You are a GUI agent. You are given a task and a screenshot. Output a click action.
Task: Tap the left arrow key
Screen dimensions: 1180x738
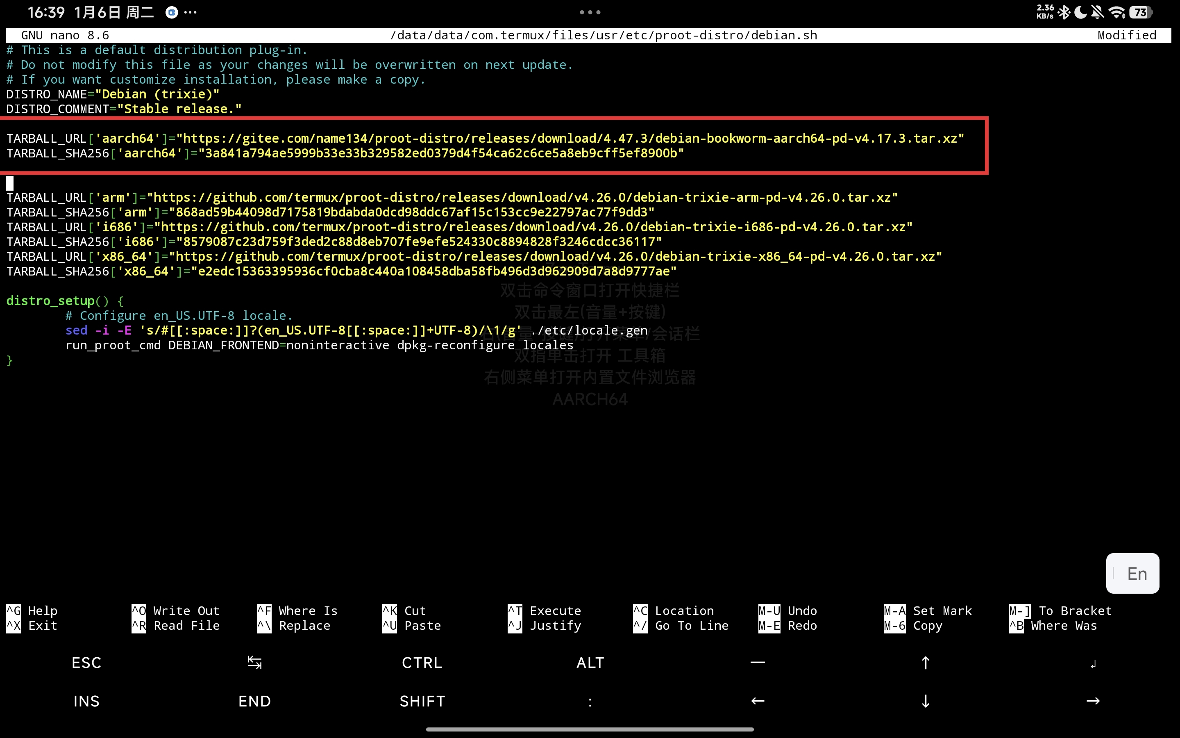tap(757, 702)
